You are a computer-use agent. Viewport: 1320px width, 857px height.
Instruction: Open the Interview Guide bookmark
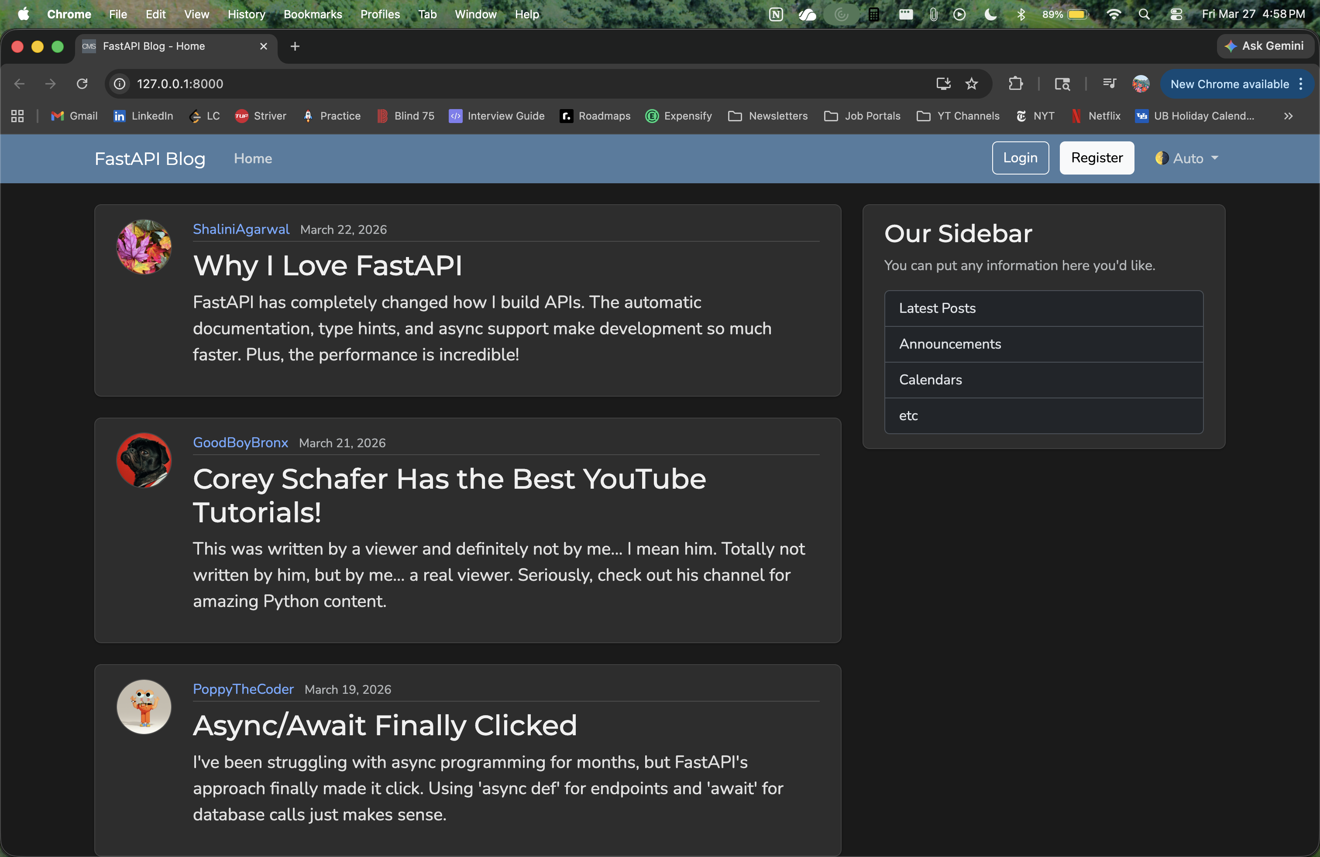point(497,116)
